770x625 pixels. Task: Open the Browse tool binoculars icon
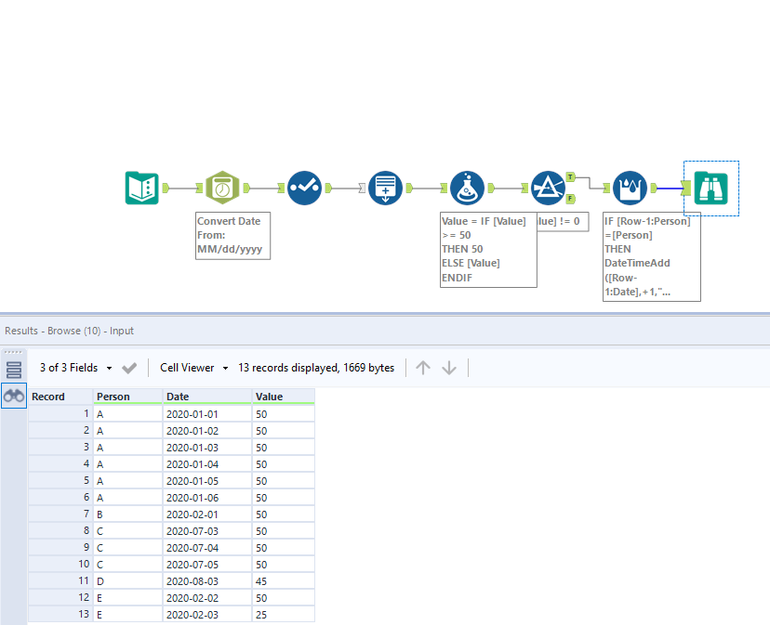coord(710,188)
